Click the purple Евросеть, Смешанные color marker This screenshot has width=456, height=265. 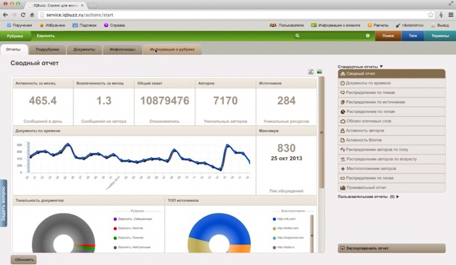[x=116, y=219]
